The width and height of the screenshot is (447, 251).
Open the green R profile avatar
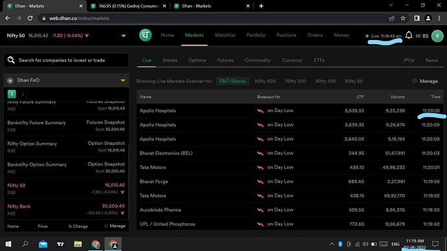[437, 36]
